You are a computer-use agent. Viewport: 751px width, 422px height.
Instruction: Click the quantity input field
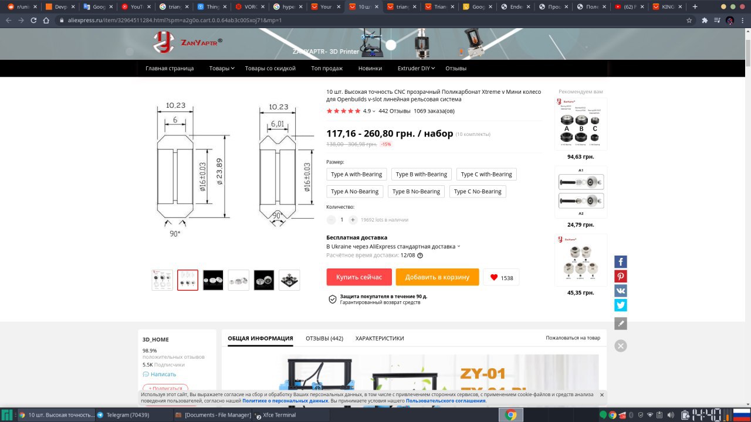pyautogui.click(x=342, y=220)
